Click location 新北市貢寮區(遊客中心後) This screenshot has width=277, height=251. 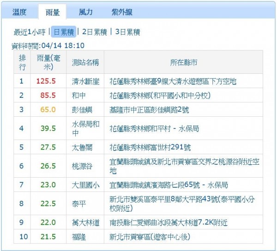pos(150,237)
